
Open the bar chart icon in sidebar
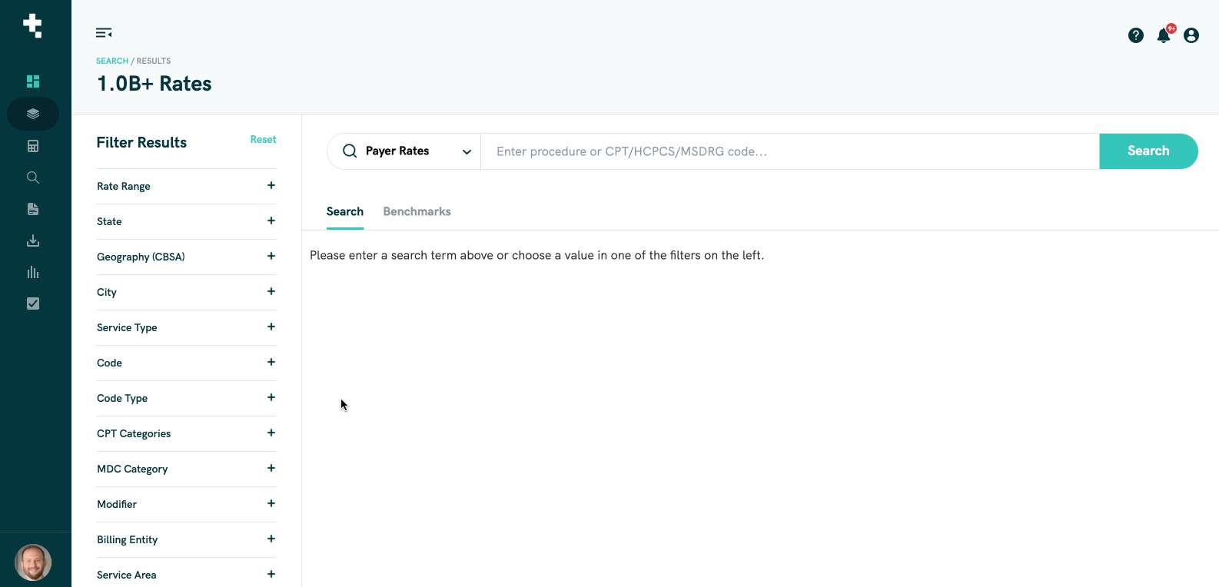33,272
